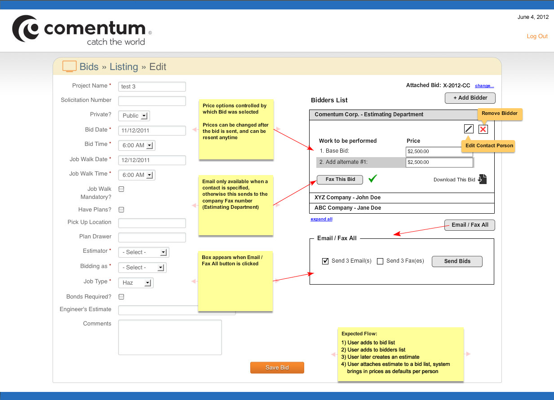
Task: Check the Send 3 Faxes option
Action: coord(380,261)
